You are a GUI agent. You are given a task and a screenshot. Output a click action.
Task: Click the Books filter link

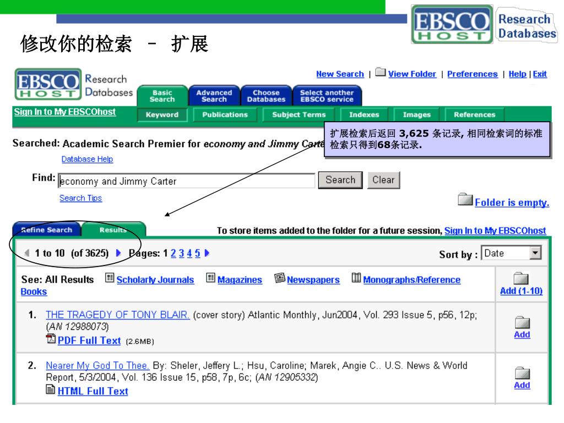pos(34,292)
